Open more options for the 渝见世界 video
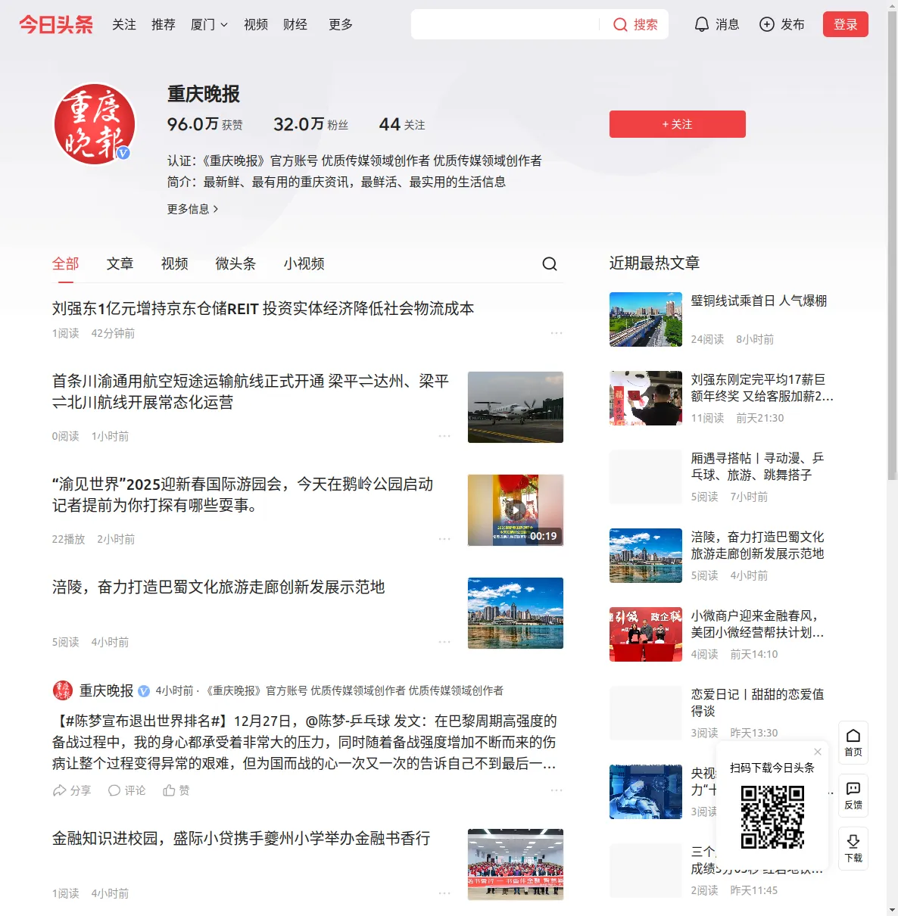This screenshot has width=898, height=916. pos(444,539)
